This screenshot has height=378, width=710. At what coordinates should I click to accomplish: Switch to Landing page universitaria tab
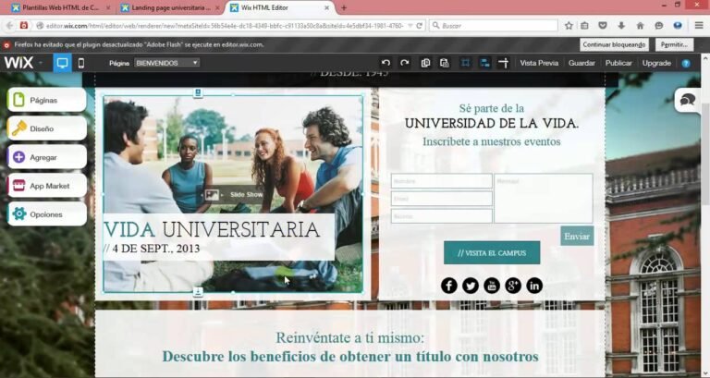[171, 7]
